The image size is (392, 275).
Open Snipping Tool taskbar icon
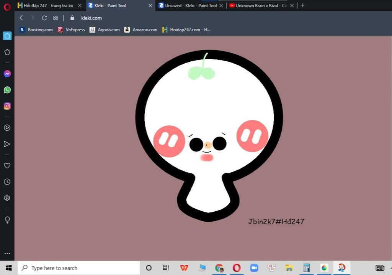coord(341,268)
